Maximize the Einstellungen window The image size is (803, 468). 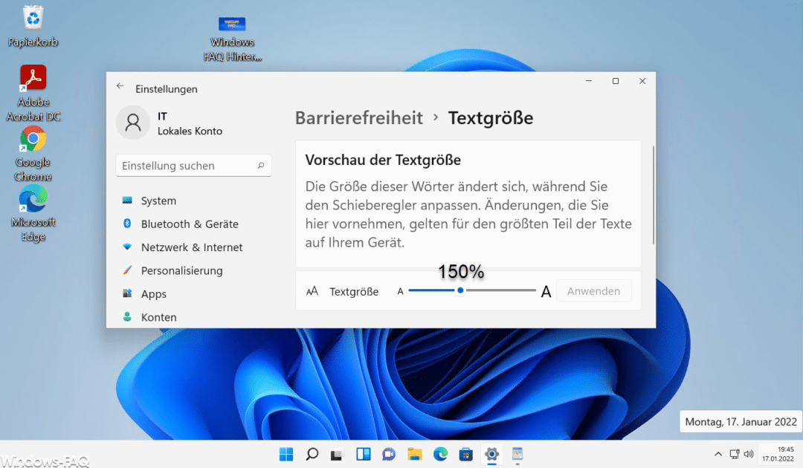616,81
